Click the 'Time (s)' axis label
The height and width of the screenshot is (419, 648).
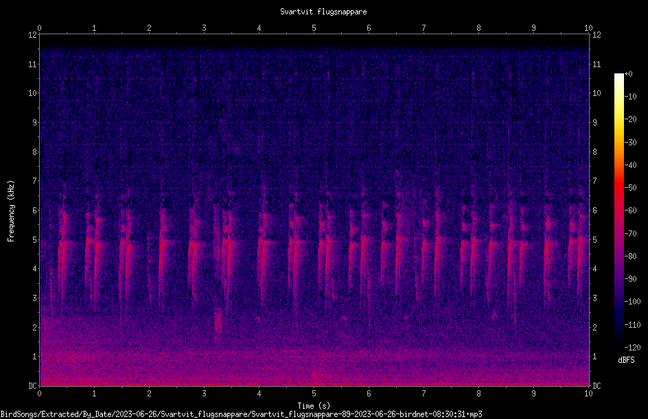[x=314, y=406]
